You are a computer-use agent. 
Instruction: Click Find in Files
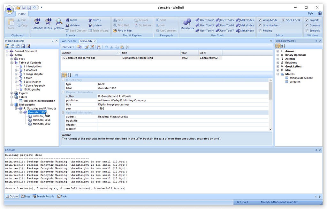point(123,31)
